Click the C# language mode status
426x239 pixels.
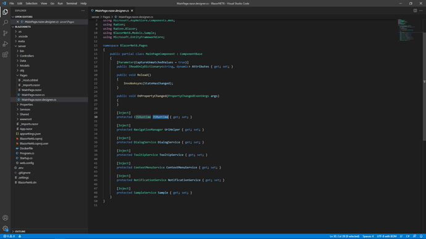[407, 237]
